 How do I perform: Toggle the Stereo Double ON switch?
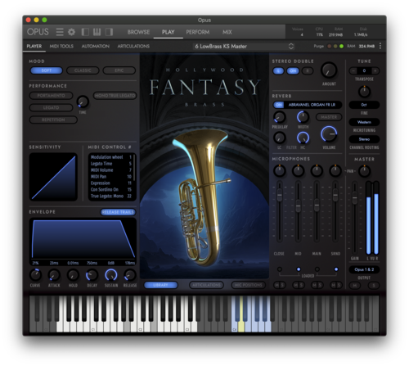pyautogui.click(x=293, y=71)
